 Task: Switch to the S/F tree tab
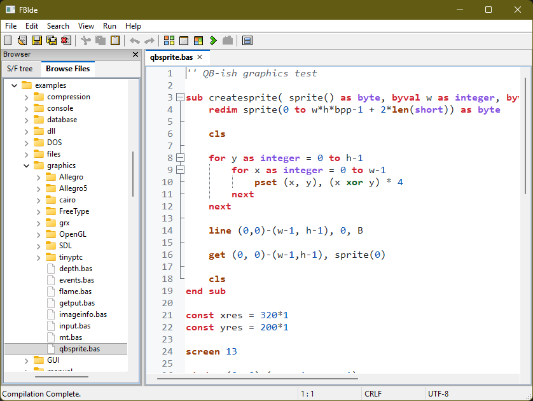click(x=20, y=69)
